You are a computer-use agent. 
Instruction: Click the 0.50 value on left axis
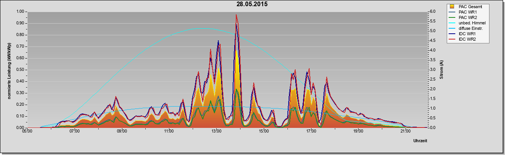point(21,70)
